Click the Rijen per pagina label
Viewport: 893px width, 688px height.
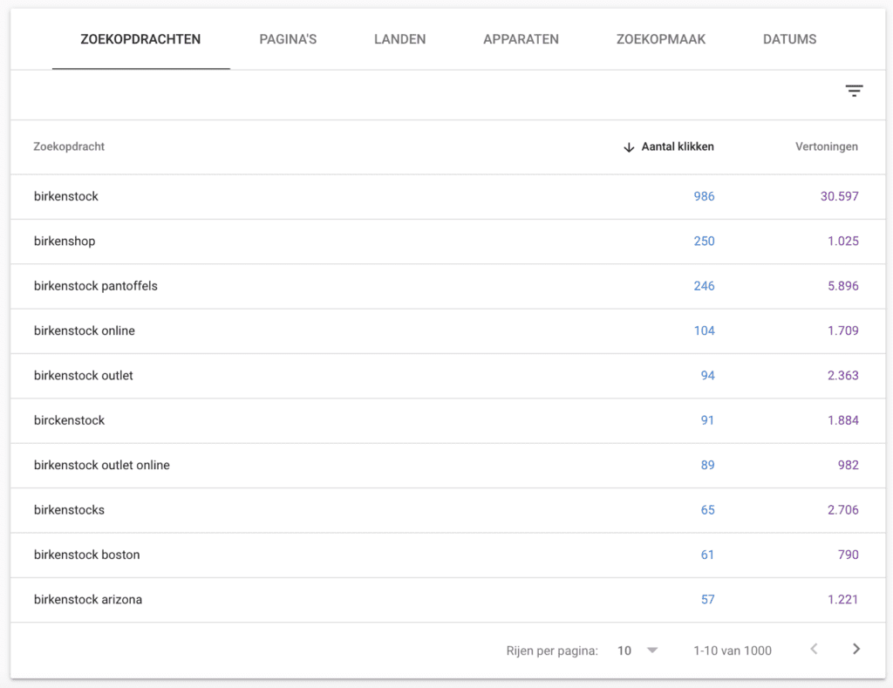tap(552, 651)
